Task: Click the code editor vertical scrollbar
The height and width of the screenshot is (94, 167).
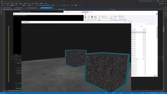Action: coord(164,50)
